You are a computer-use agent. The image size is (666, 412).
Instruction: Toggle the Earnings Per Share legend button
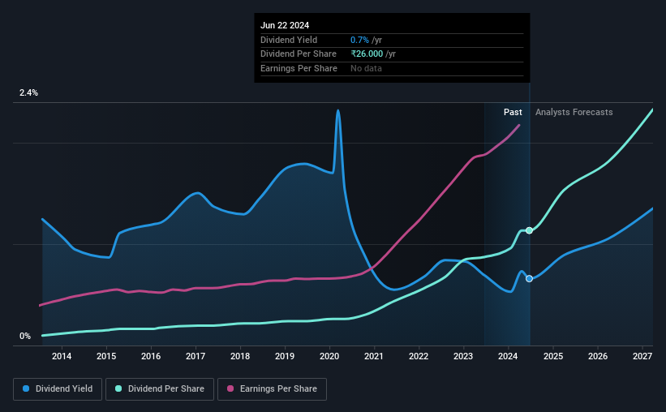pyautogui.click(x=272, y=389)
